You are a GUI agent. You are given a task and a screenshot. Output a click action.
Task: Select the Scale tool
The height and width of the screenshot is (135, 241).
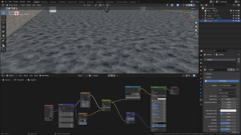click(x=3, y=31)
